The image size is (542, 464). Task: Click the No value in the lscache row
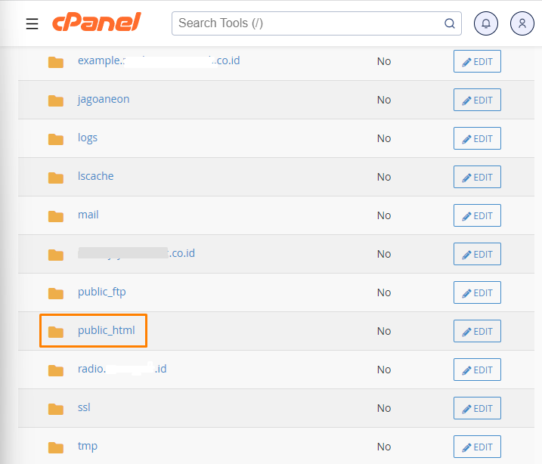tap(384, 178)
